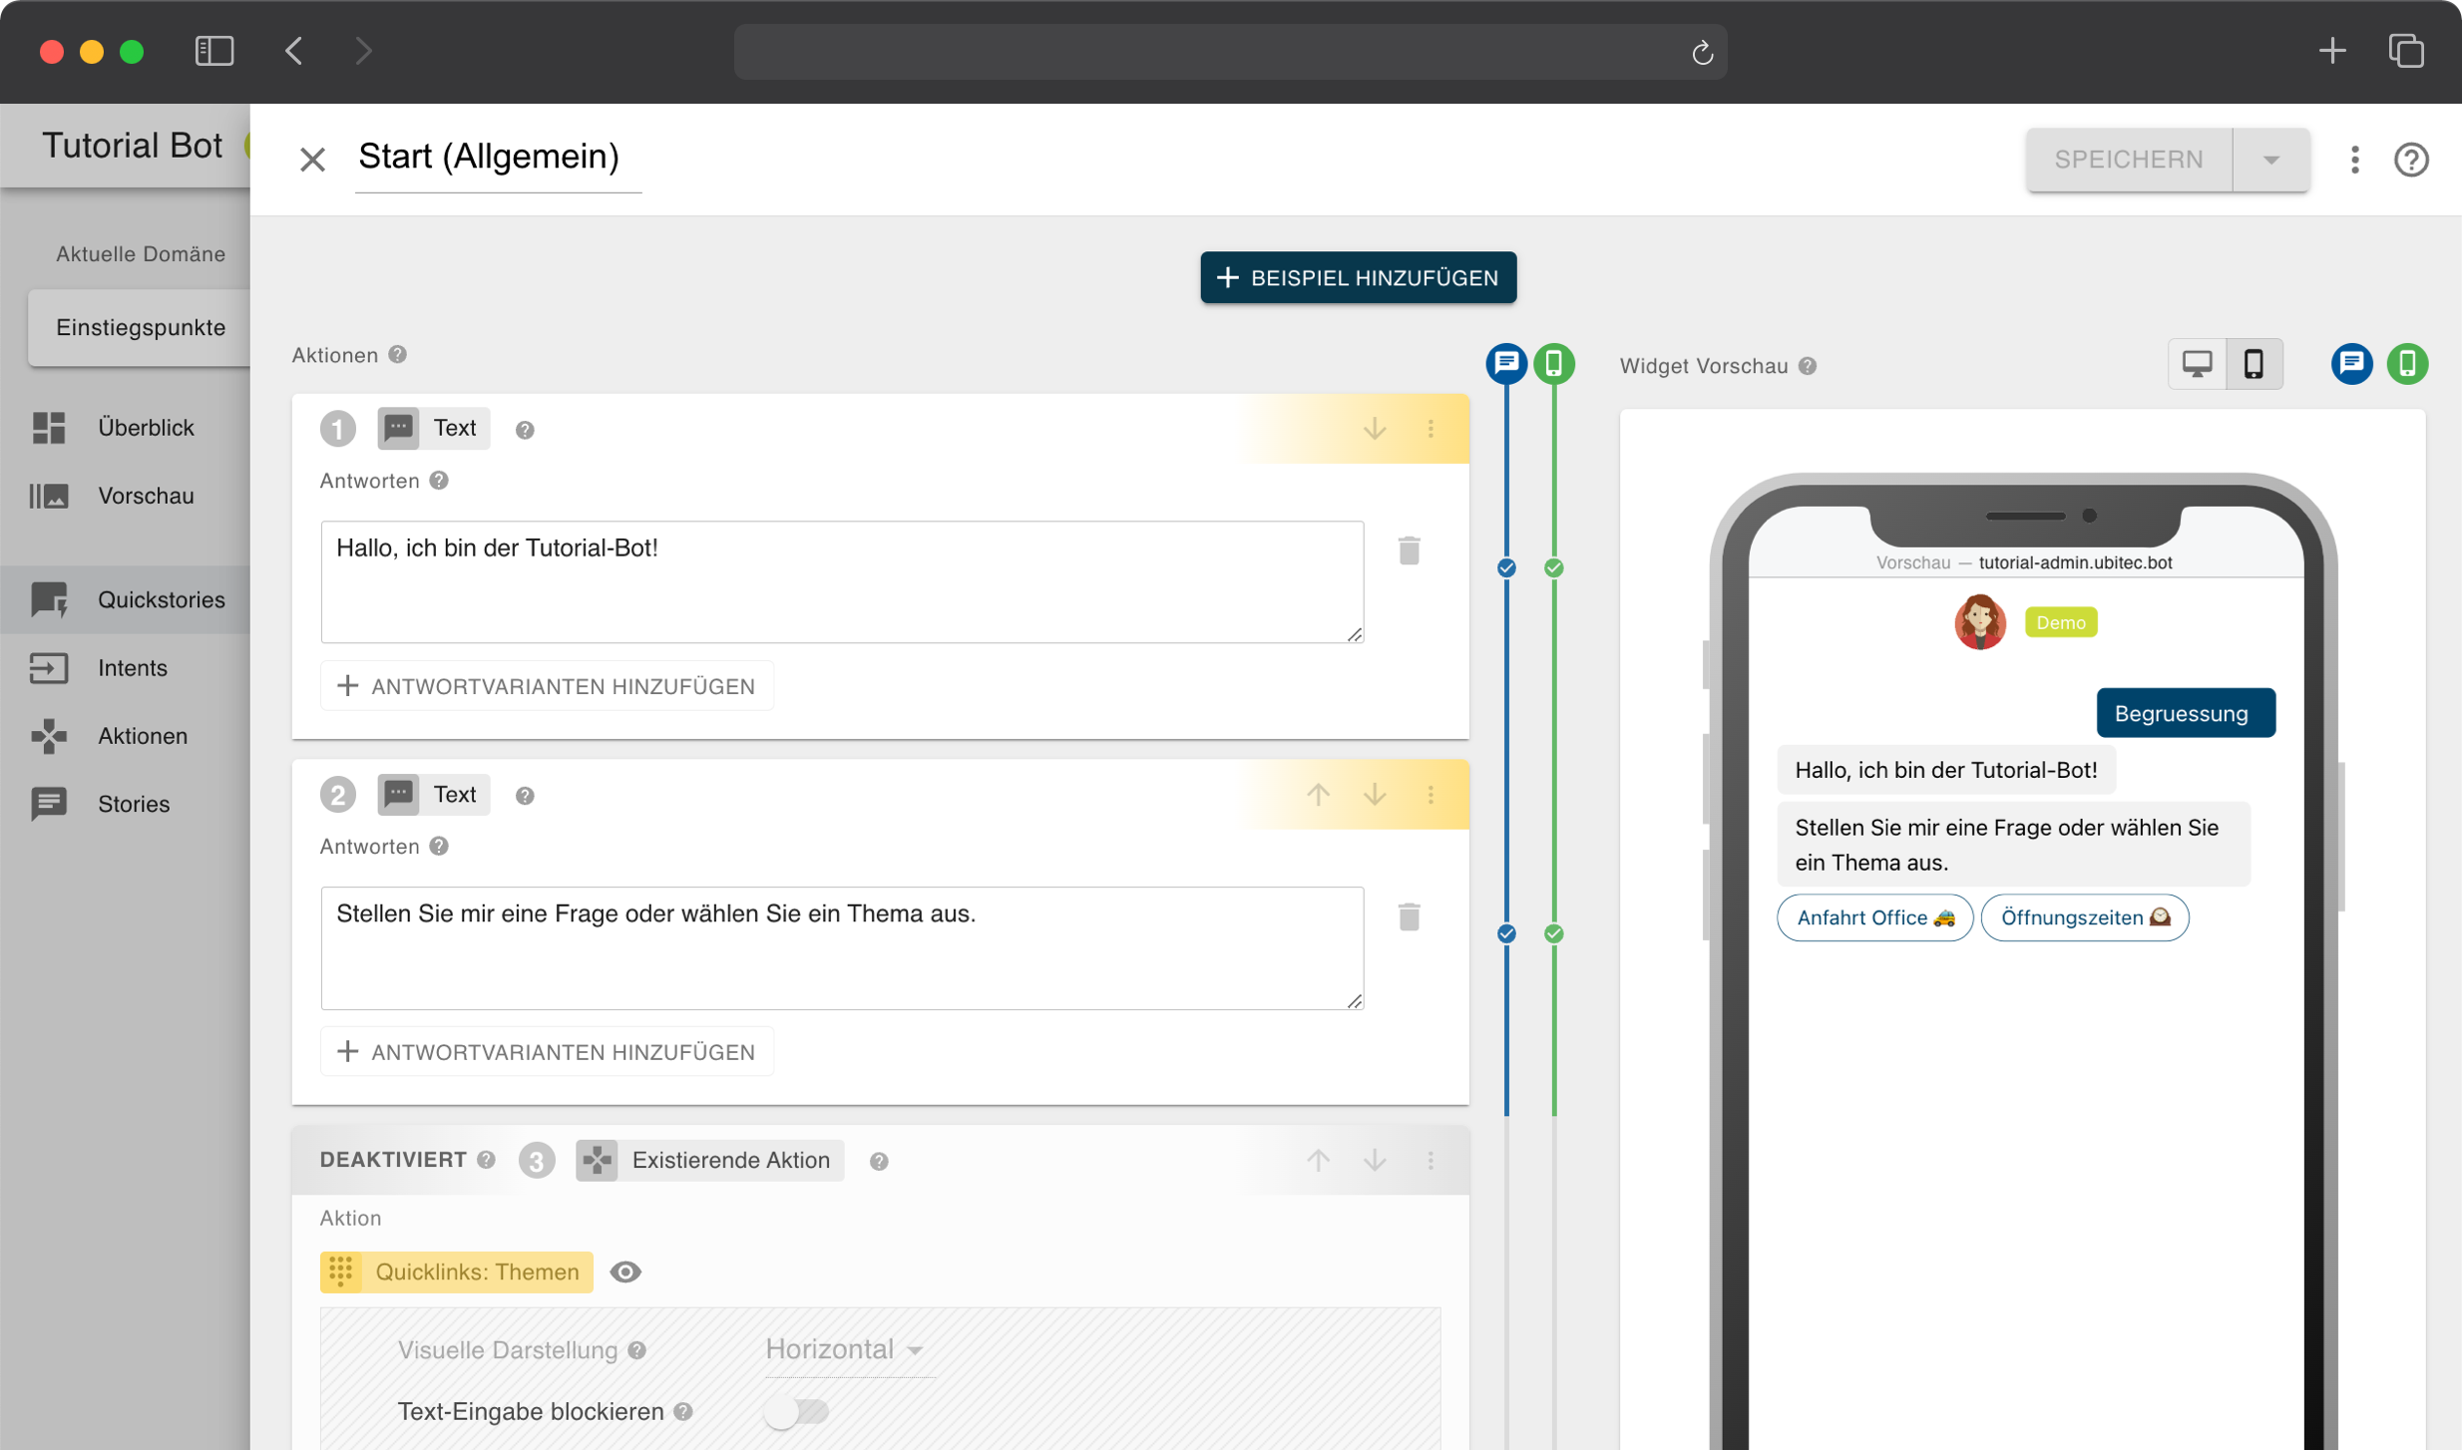Click the Stories sidebar icon

48,803
